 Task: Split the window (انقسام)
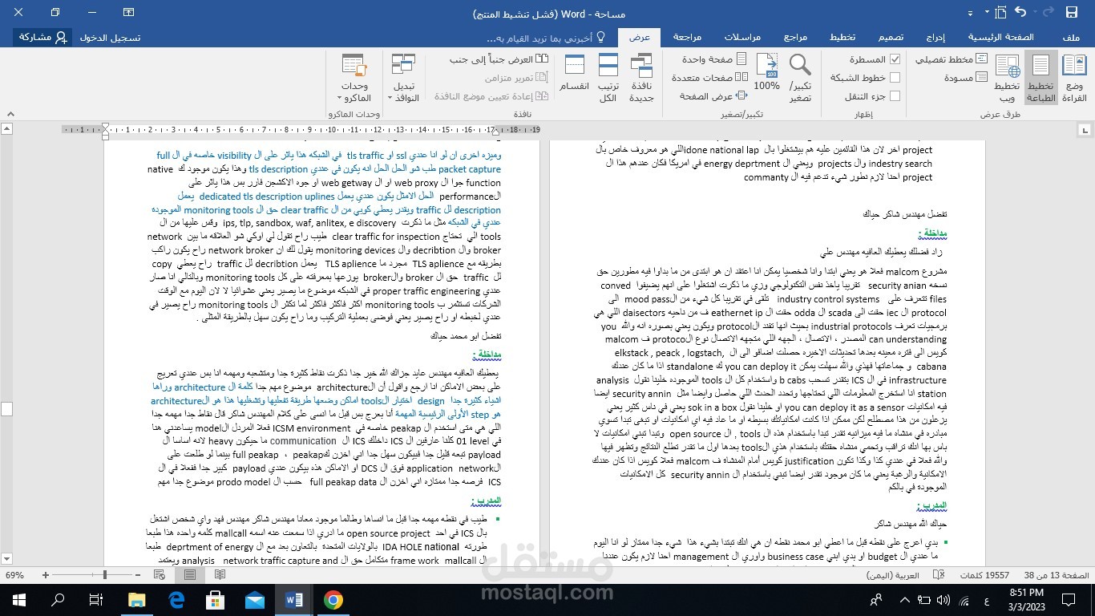pyautogui.click(x=574, y=72)
